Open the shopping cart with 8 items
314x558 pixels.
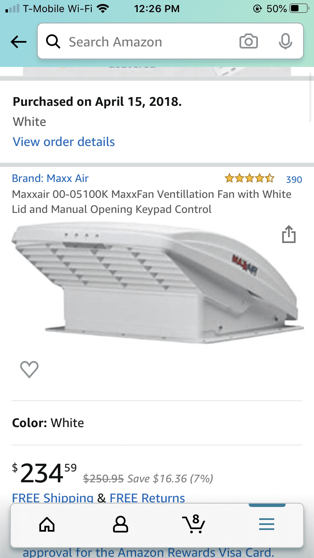tap(193, 524)
